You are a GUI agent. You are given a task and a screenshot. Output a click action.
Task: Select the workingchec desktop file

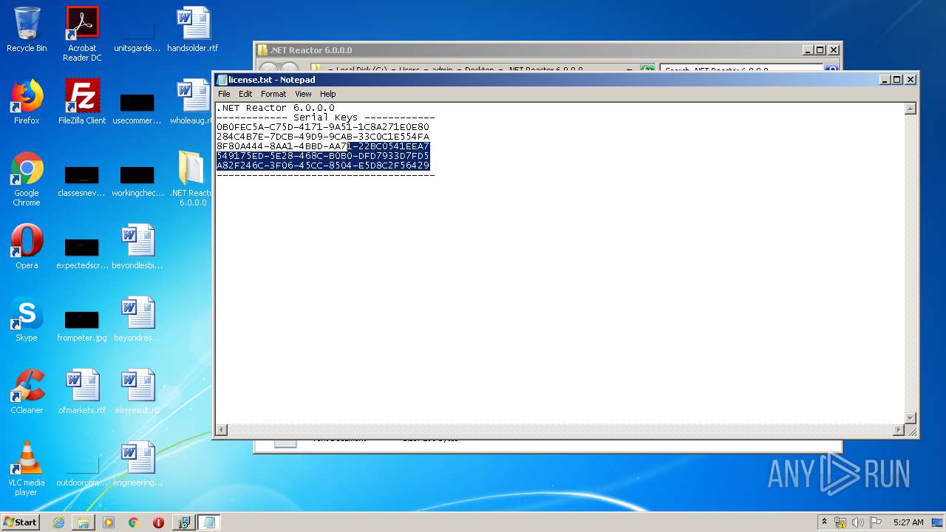click(137, 180)
